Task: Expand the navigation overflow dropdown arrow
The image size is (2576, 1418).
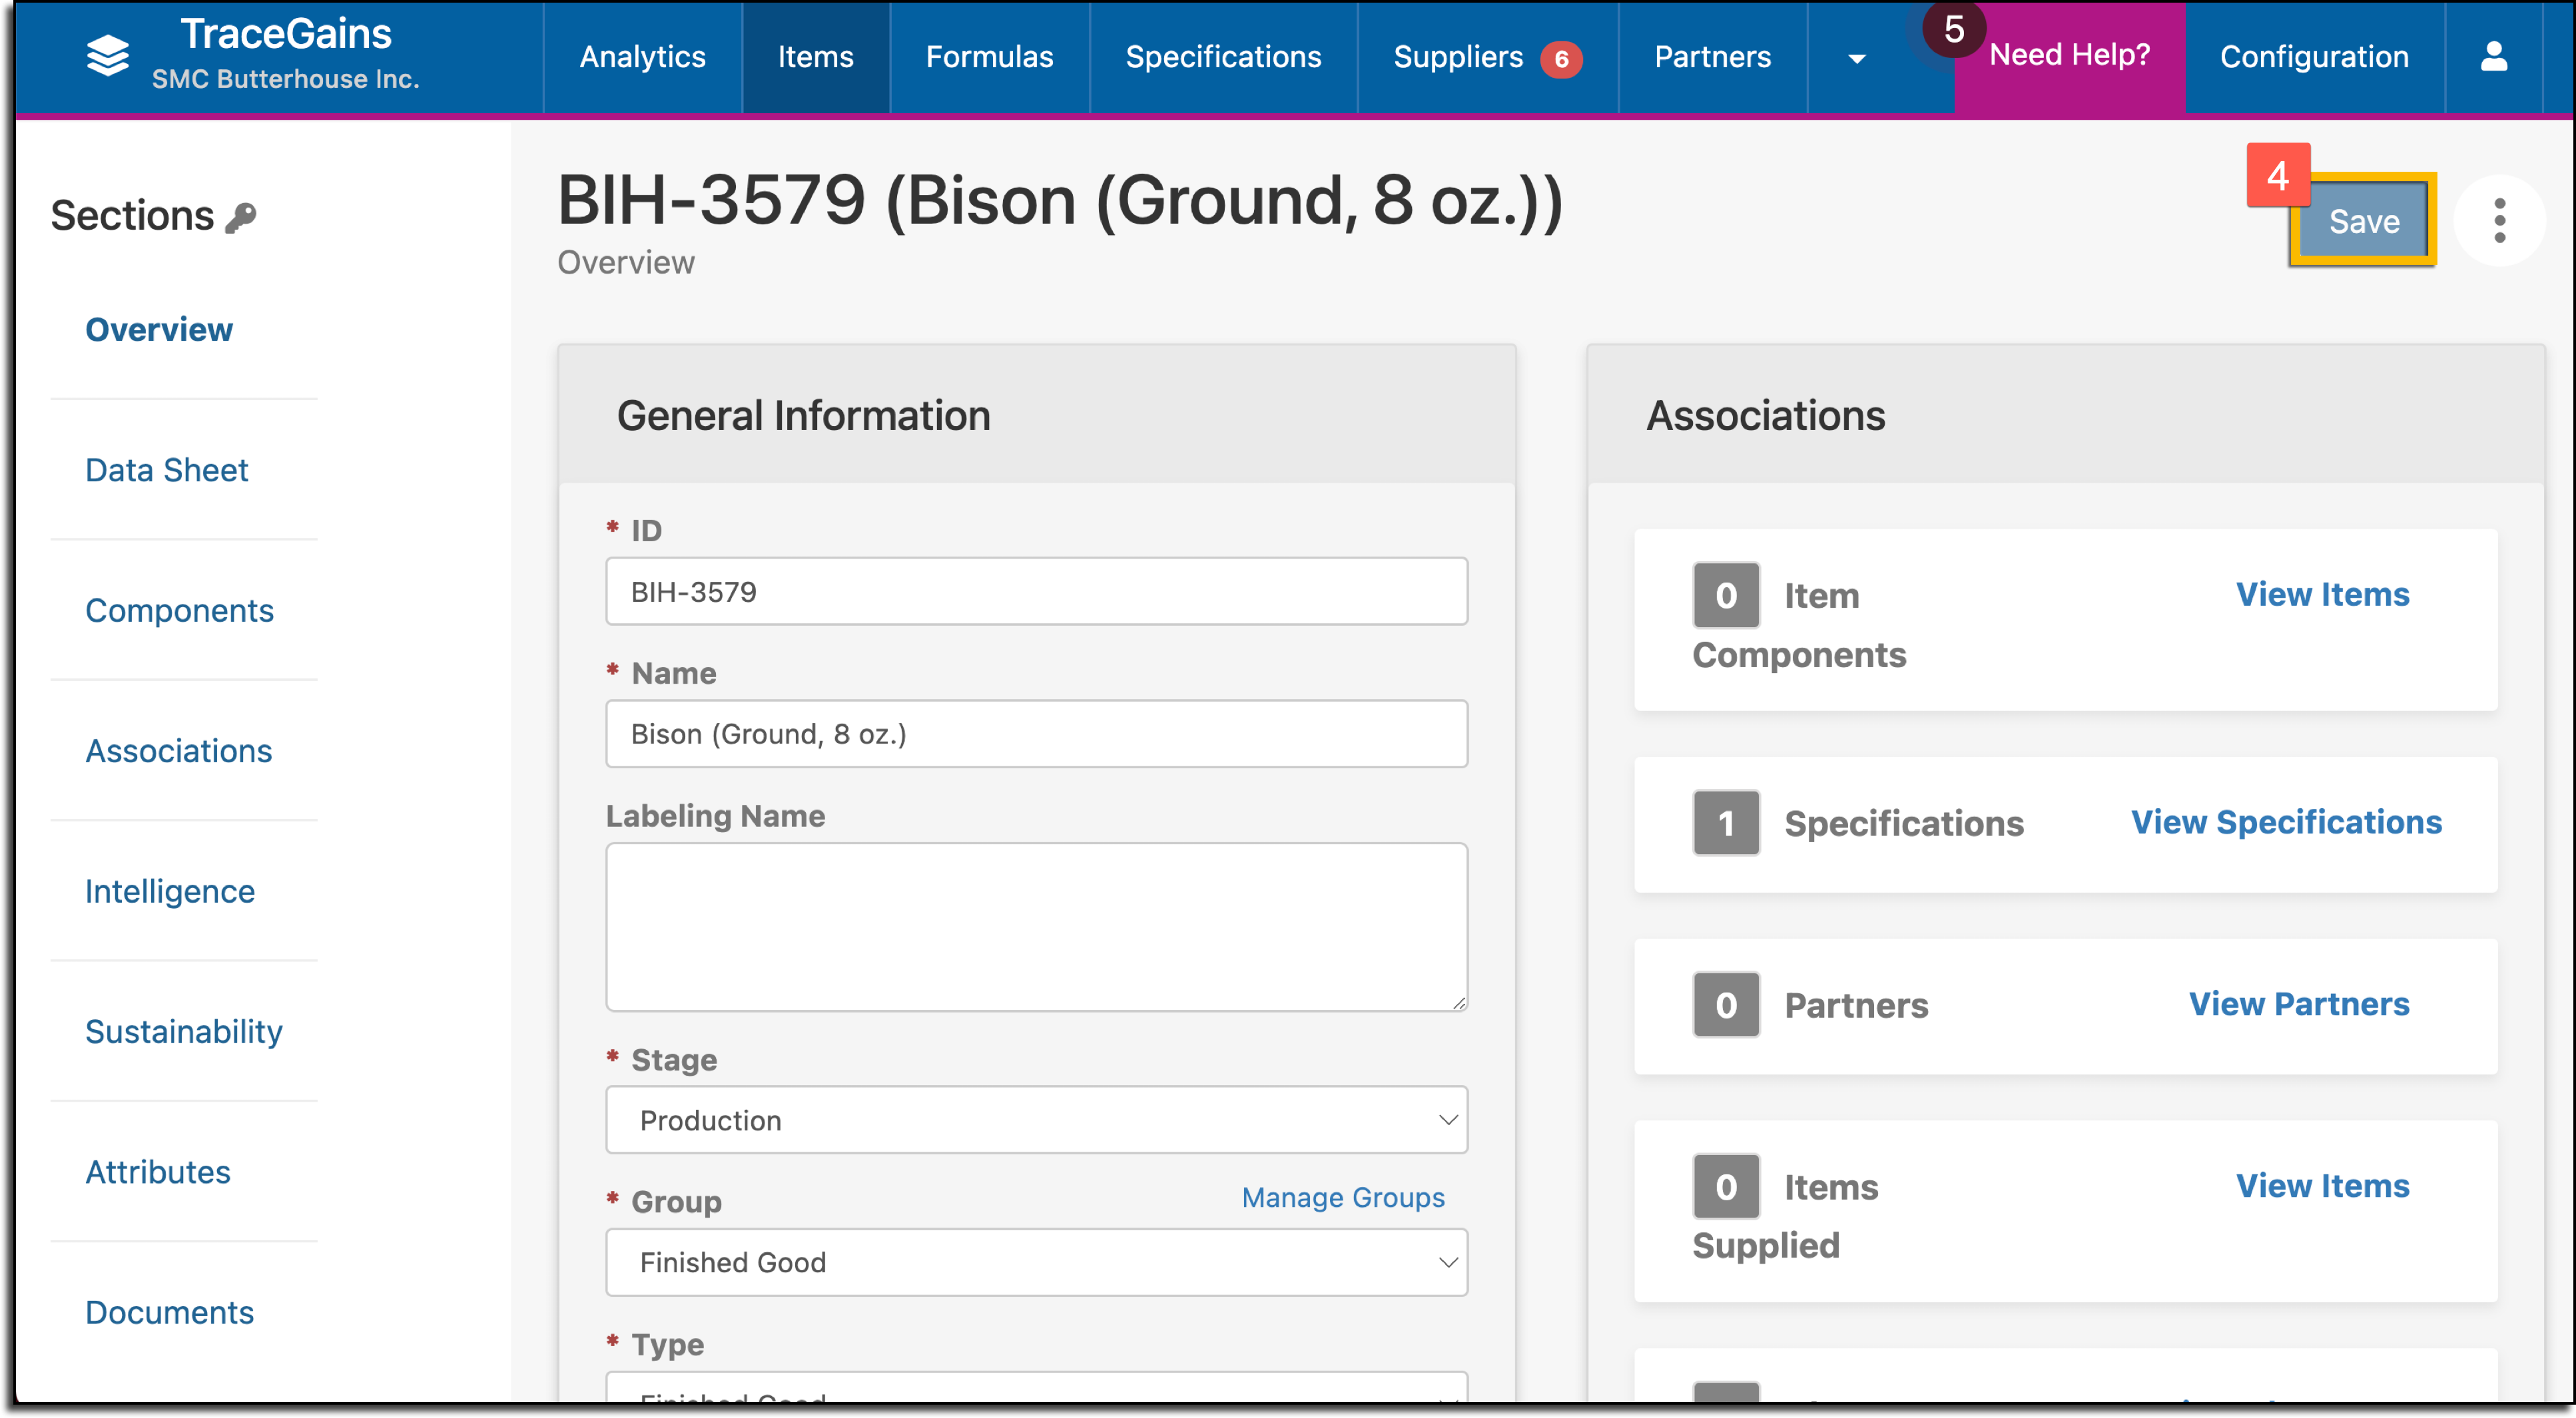Action: point(1857,59)
